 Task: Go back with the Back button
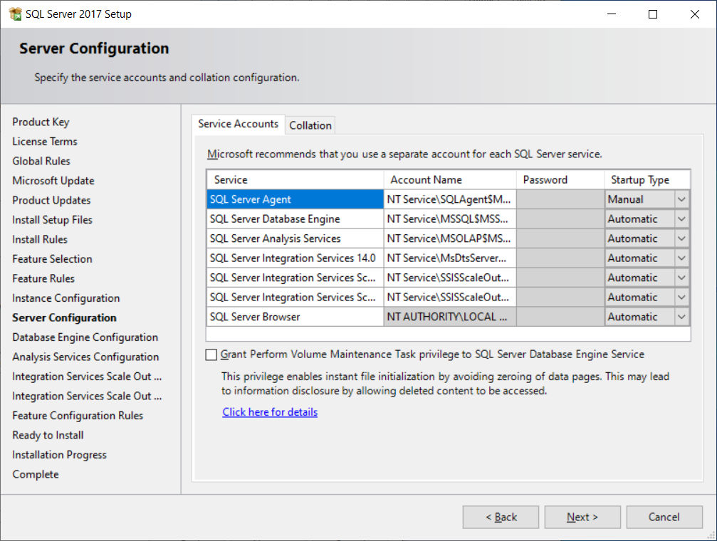tap(501, 518)
